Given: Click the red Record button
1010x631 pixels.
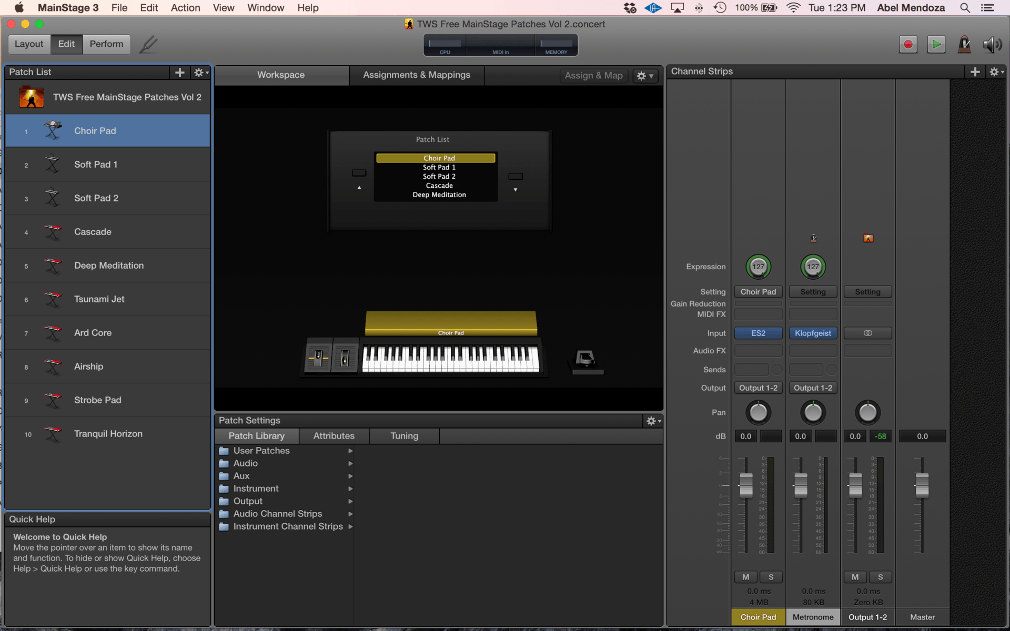Looking at the screenshot, I should pyautogui.click(x=908, y=45).
